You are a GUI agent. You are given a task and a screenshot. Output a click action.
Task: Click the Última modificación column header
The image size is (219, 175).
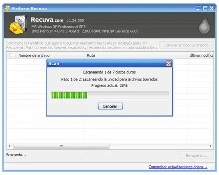tap(200, 56)
